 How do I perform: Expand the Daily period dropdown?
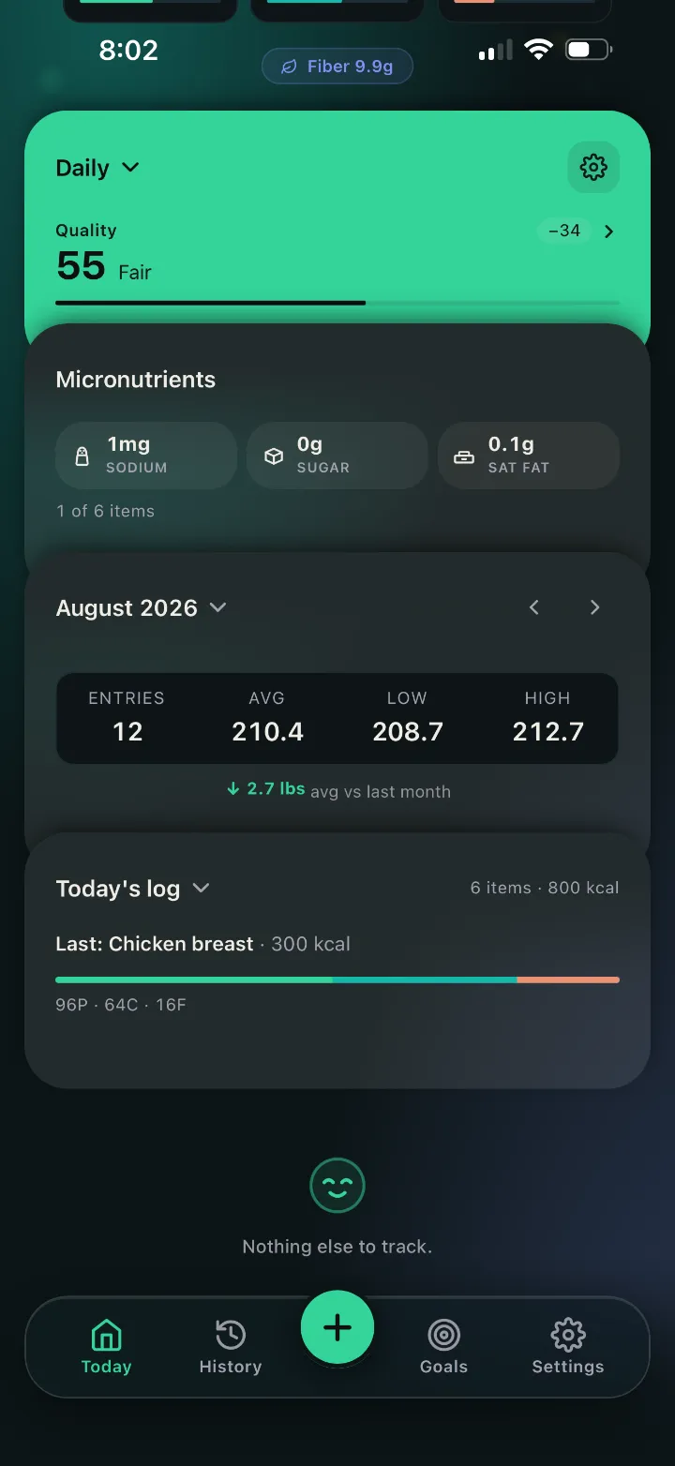(97, 168)
